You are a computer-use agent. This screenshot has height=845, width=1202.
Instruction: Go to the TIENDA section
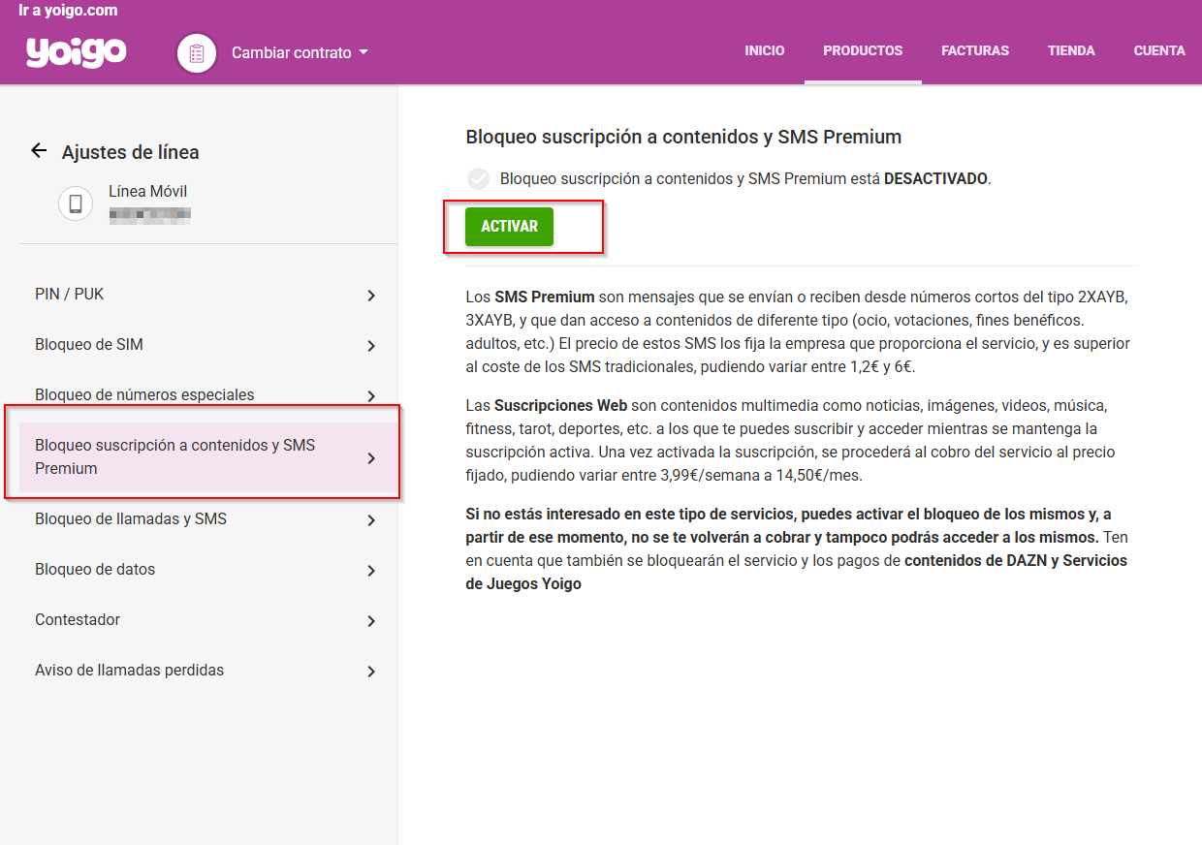[1071, 50]
